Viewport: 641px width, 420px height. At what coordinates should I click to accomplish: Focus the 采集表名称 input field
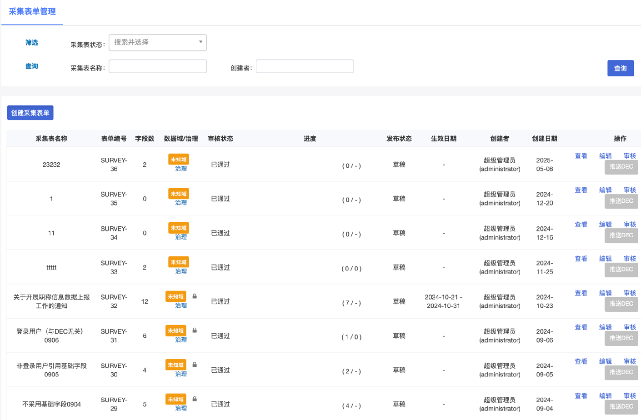pos(158,66)
